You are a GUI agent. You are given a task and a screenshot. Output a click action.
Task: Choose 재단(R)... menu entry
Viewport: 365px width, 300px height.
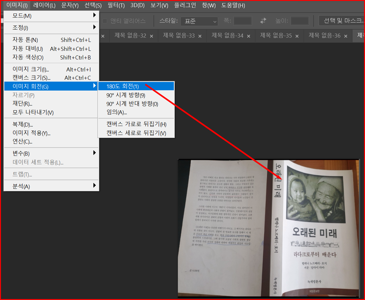51,103
